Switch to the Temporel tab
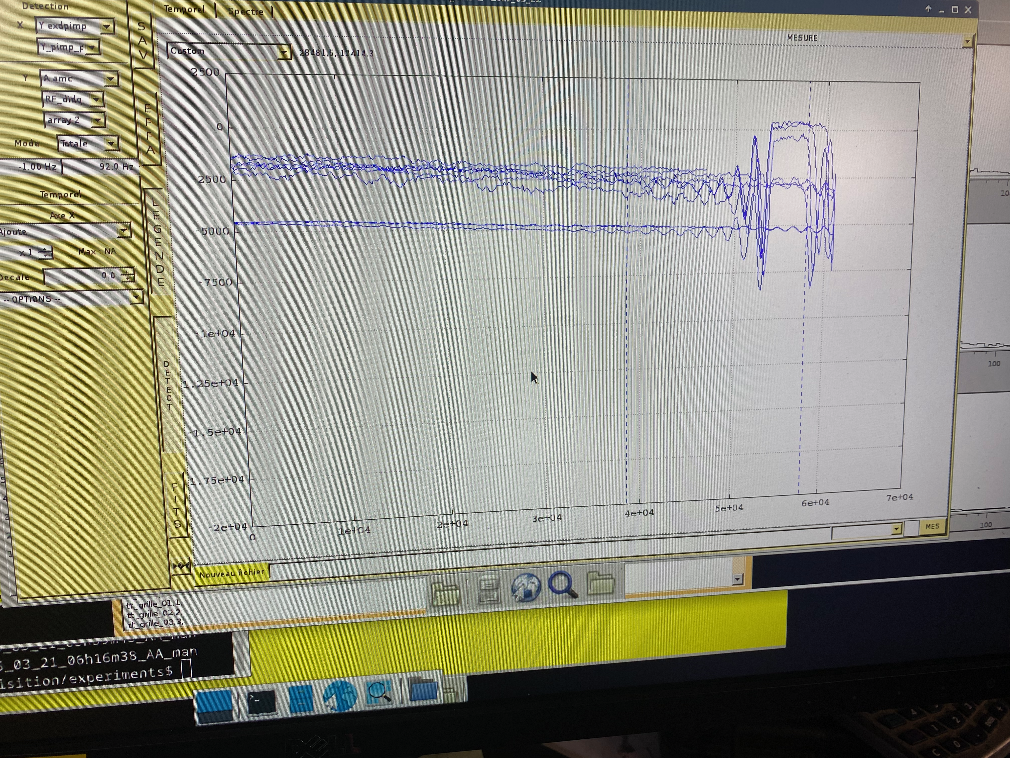This screenshot has width=1010, height=758. pos(184,9)
